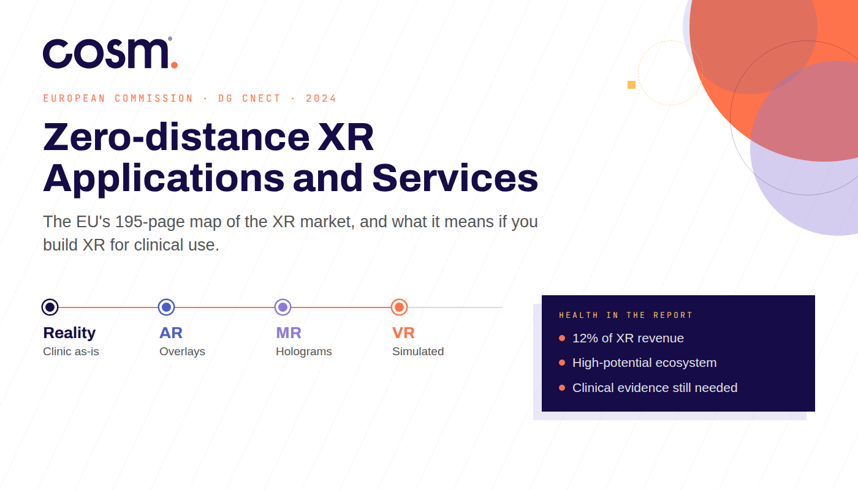Screen dimensions: 858x490
Task: Click the "Overlays" caption
Action: point(182,352)
